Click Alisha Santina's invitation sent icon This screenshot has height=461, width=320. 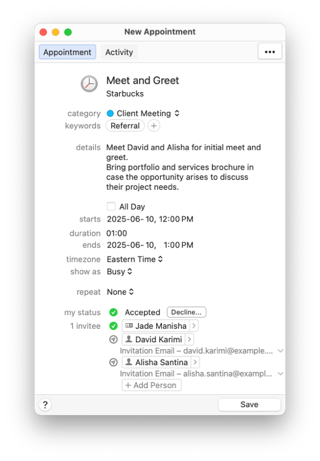point(114,362)
